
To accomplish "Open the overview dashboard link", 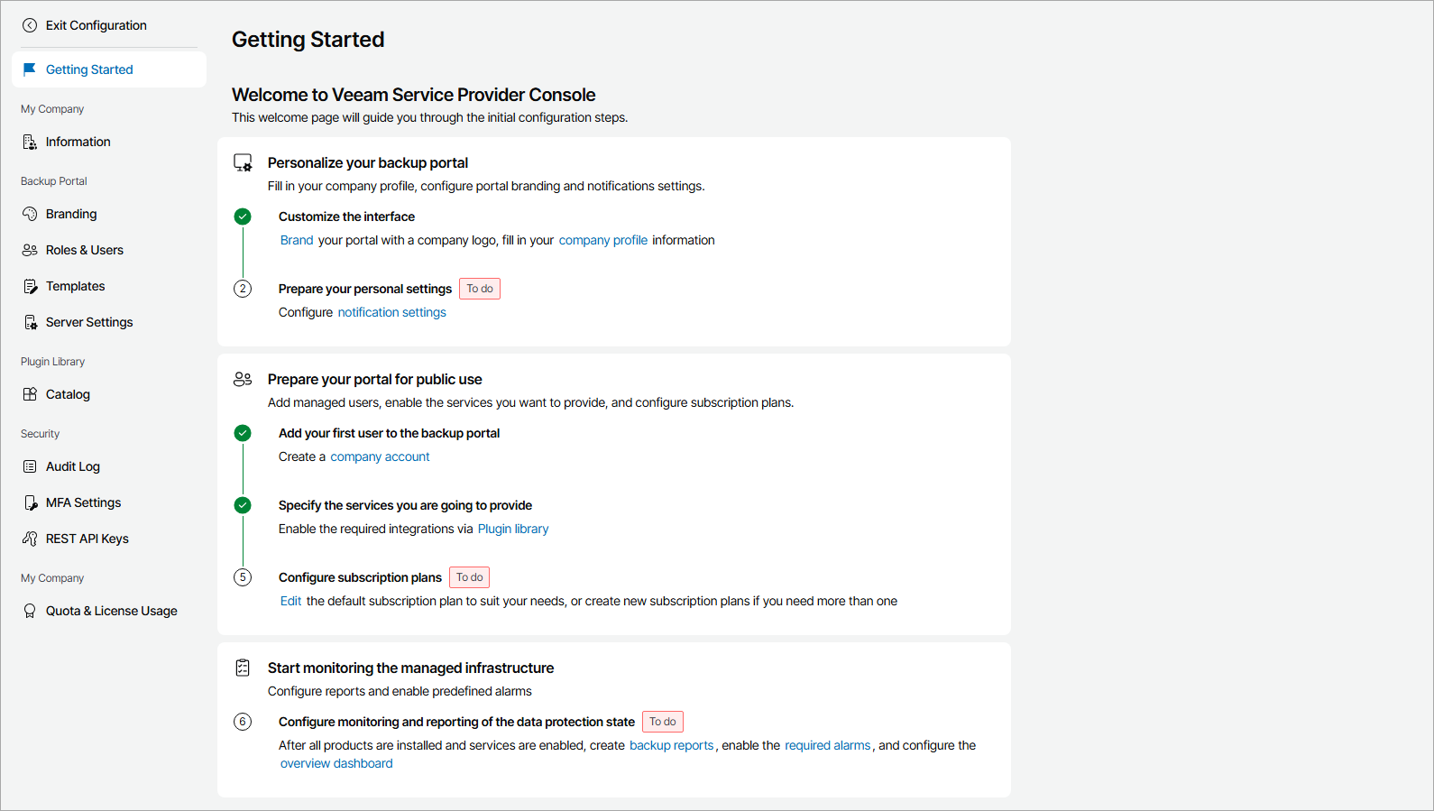I will [x=336, y=763].
